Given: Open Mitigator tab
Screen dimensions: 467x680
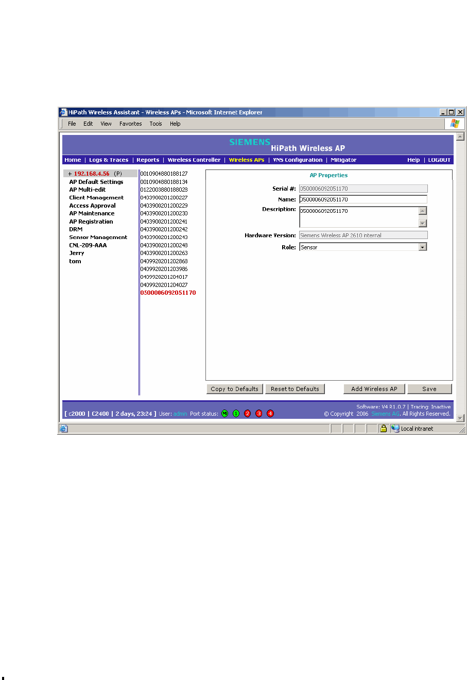Looking at the screenshot, I should pos(343,160).
